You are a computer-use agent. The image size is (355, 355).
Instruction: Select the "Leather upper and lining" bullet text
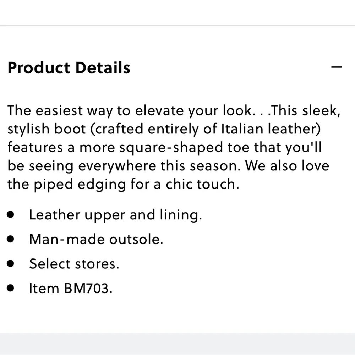click(115, 215)
